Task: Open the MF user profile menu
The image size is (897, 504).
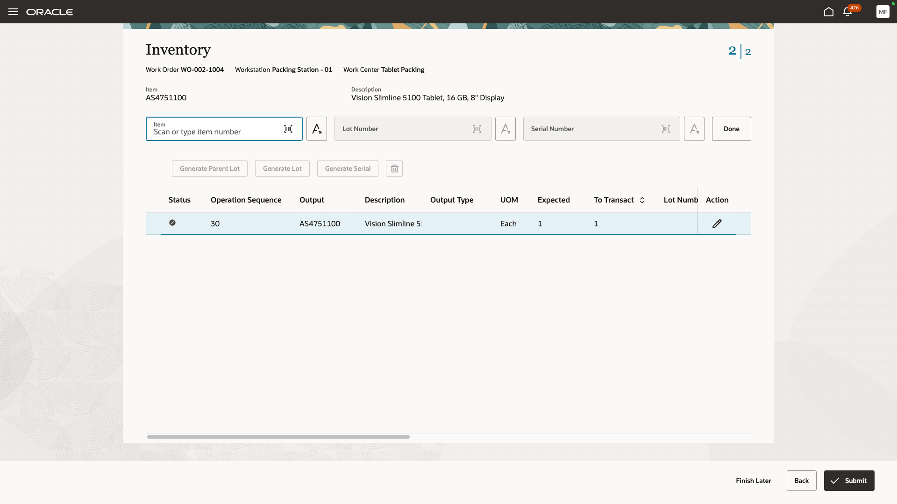Action: pos(883,12)
